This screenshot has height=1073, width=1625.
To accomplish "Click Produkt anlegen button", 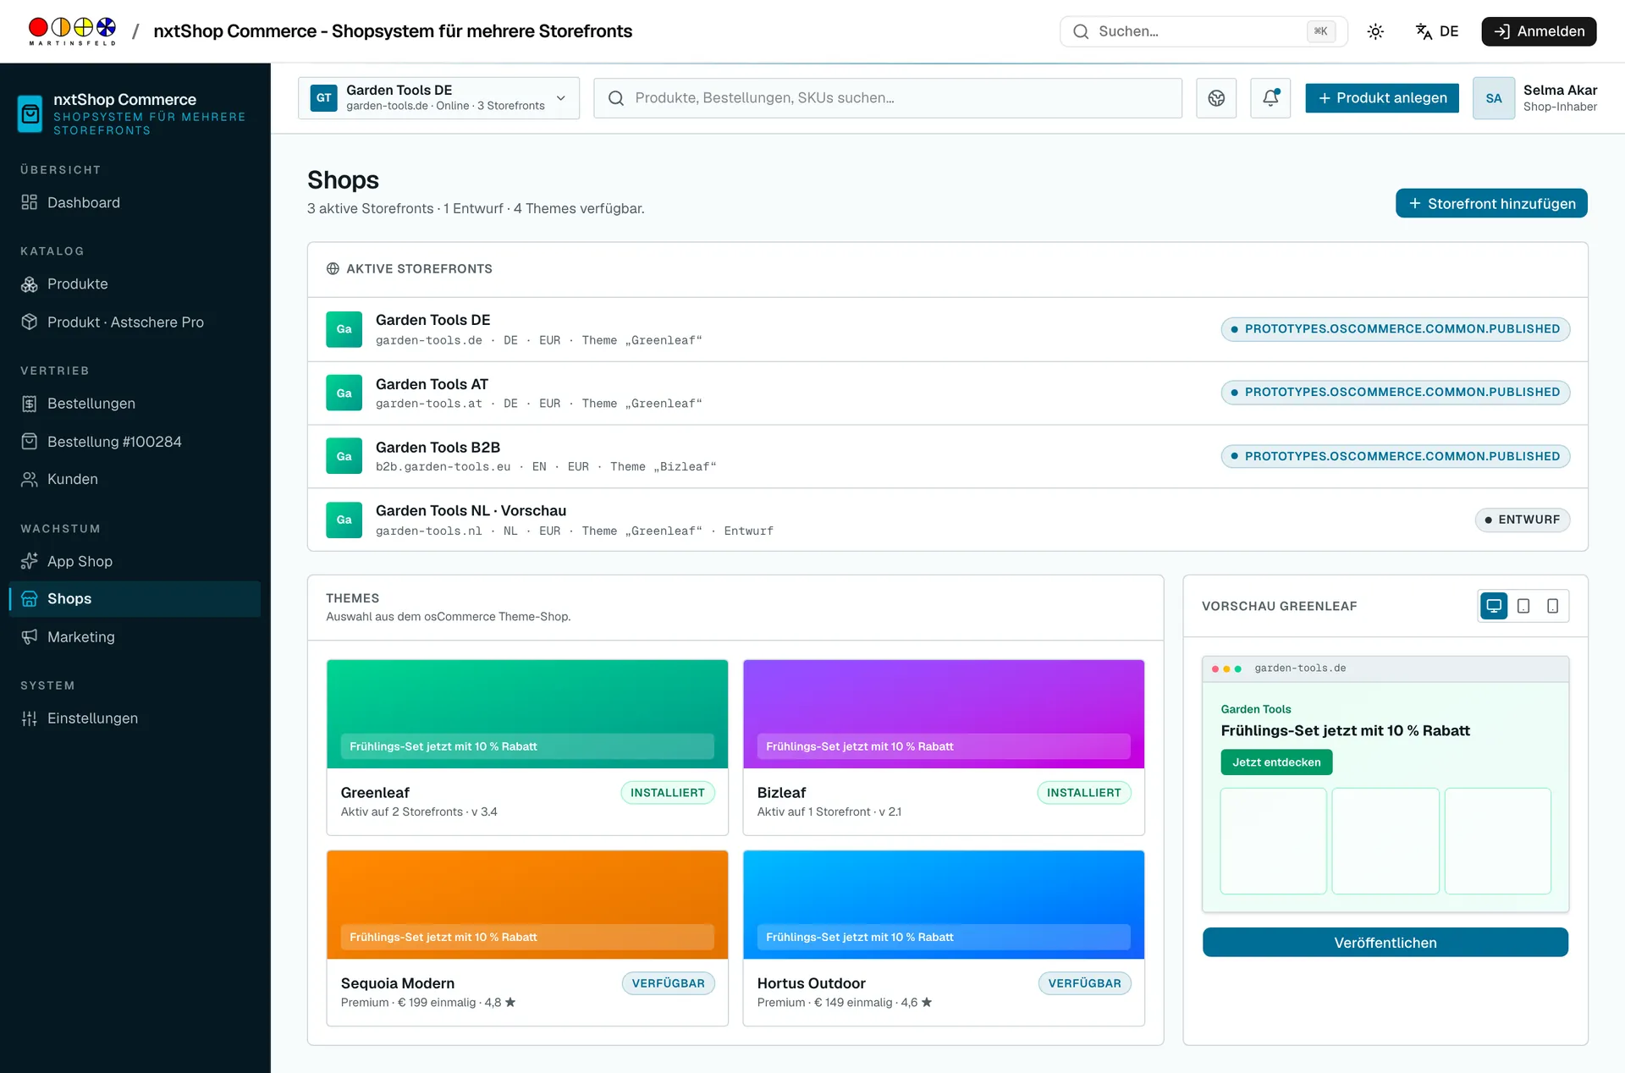I will (x=1382, y=98).
